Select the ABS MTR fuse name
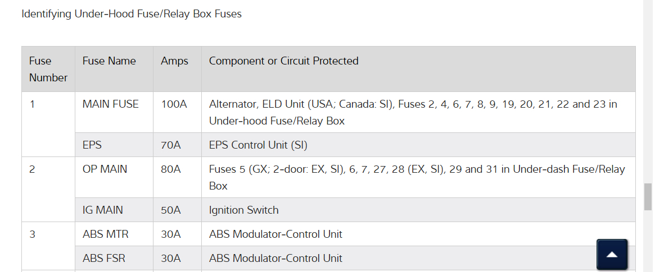Viewport: 655px width, 272px height. pyautogui.click(x=106, y=234)
